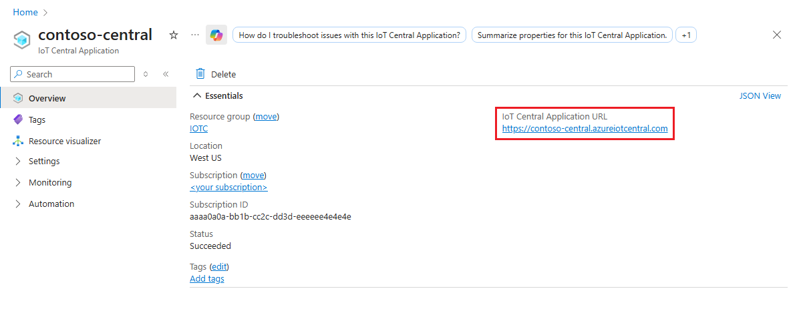Expand the Automation menu group
The width and height of the screenshot is (801, 311).
point(18,204)
